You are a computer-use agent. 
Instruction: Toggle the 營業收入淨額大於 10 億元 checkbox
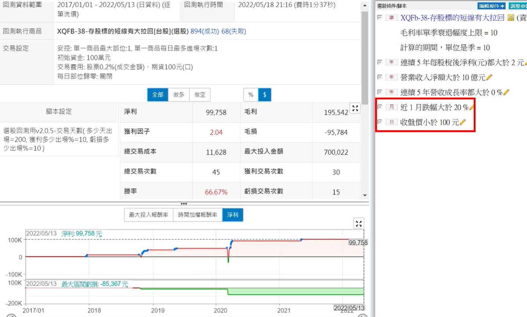[379, 77]
